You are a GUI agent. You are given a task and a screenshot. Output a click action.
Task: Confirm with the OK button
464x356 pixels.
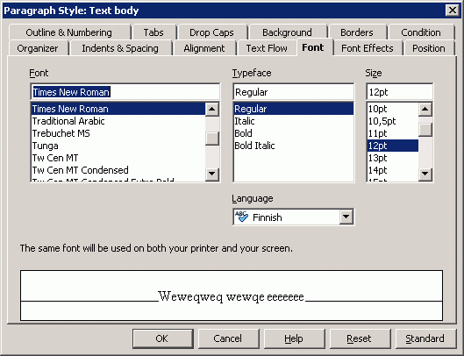click(x=163, y=338)
